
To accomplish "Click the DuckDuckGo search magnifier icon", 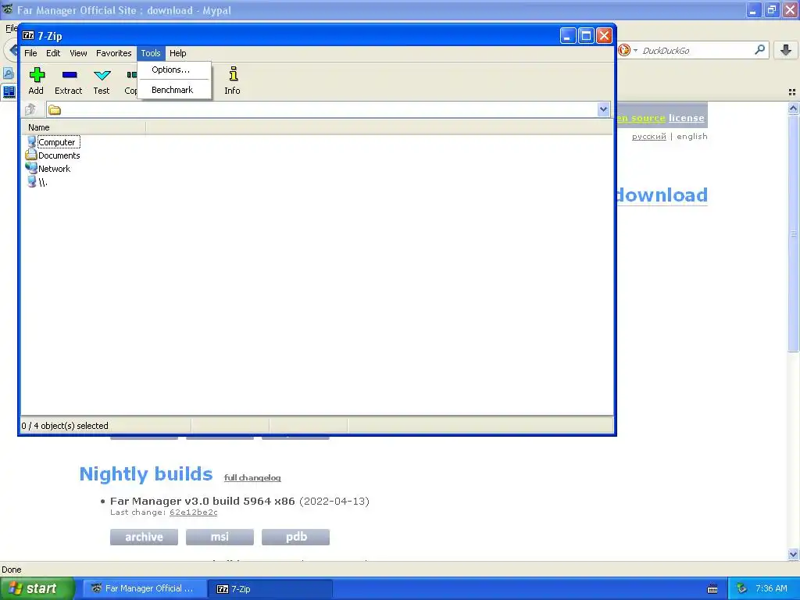I will click(759, 50).
